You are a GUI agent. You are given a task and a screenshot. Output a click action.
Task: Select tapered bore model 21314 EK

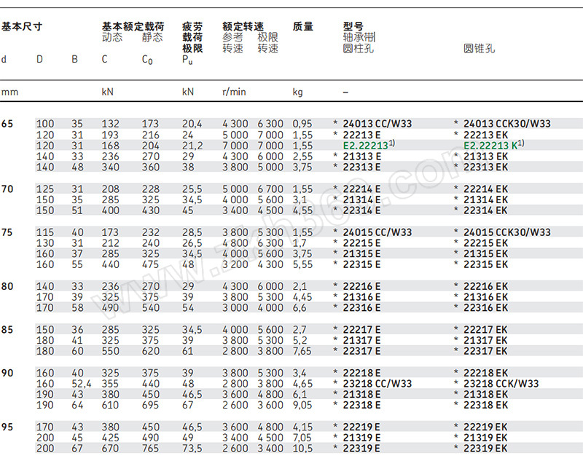pyautogui.click(x=485, y=200)
